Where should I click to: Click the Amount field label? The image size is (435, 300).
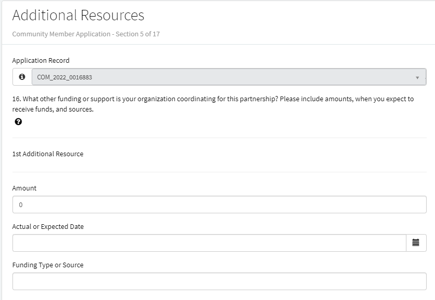click(x=24, y=188)
